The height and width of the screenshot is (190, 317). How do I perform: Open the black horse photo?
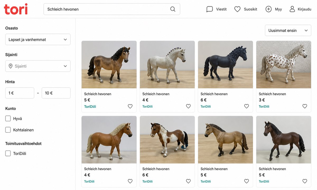[225, 65]
